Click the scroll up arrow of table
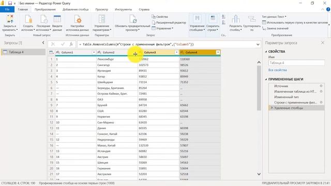 (x=259, y=63)
